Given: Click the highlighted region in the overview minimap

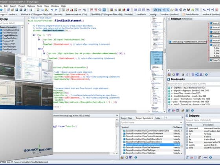Looking at the screenshot, I should click(157, 60).
